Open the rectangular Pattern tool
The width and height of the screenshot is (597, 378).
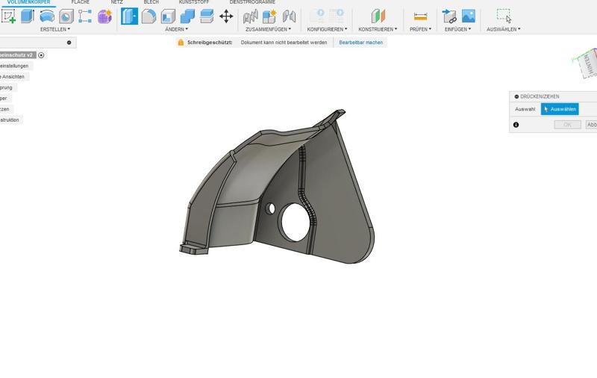coord(85,16)
